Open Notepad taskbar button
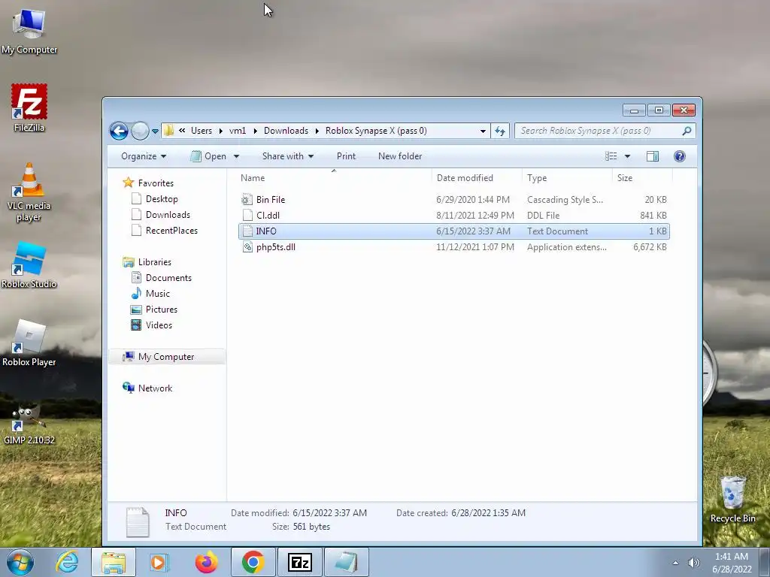Viewport: 770px width, 577px height. pos(346,562)
